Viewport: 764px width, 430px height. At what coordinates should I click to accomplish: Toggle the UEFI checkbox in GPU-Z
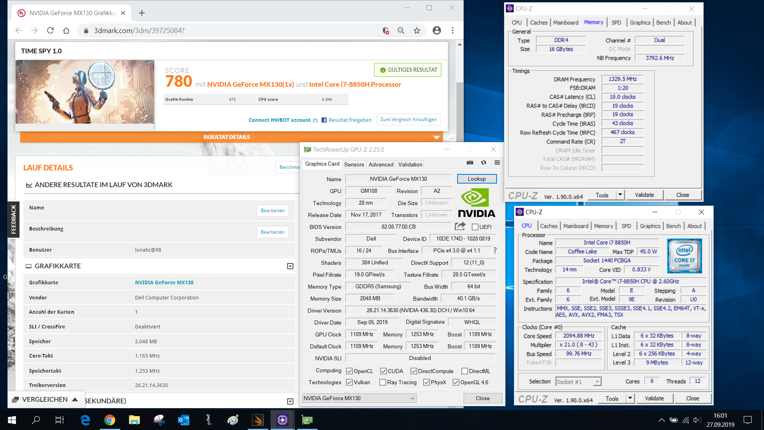[x=475, y=227]
